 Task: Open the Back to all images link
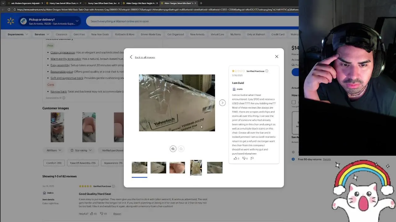click(145, 57)
